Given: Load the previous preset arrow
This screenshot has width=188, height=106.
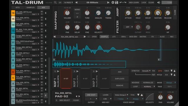Looking at the screenshot, I should click(x=76, y=2).
